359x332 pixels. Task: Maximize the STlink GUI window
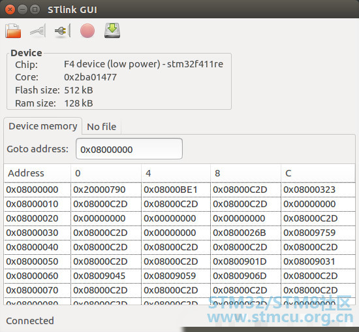click(x=35, y=9)
